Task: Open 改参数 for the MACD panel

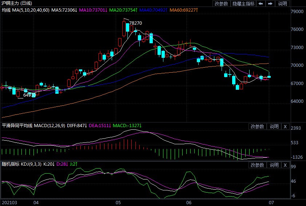Action: click(x=258, y=126)
